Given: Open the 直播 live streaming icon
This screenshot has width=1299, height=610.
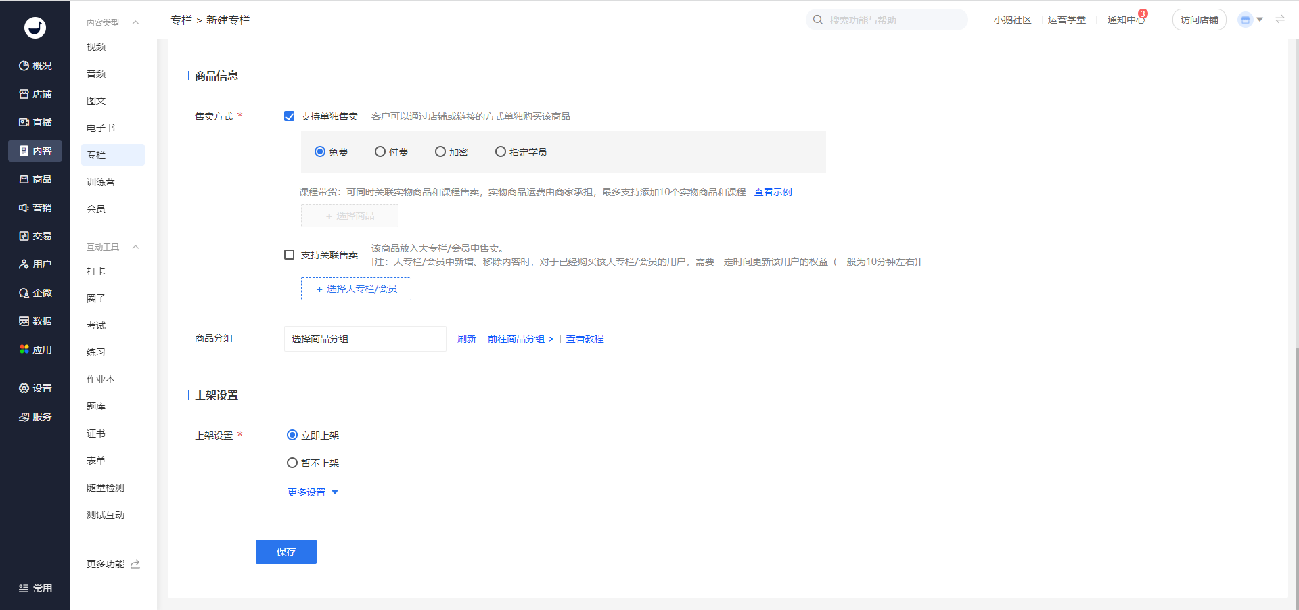Looking at the screenshot, I should (24, 122).
